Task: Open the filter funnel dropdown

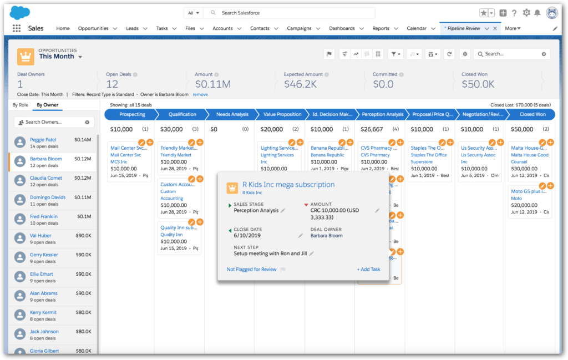Action: coord(395,54)
